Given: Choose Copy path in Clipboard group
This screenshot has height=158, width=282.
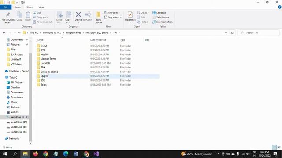Looking at the screenshot, I should coord(41,18).
